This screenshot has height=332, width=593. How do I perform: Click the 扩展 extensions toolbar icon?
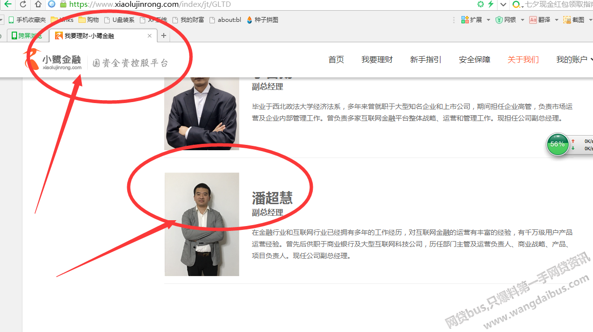pyautogui.click(x=471, y=20)
